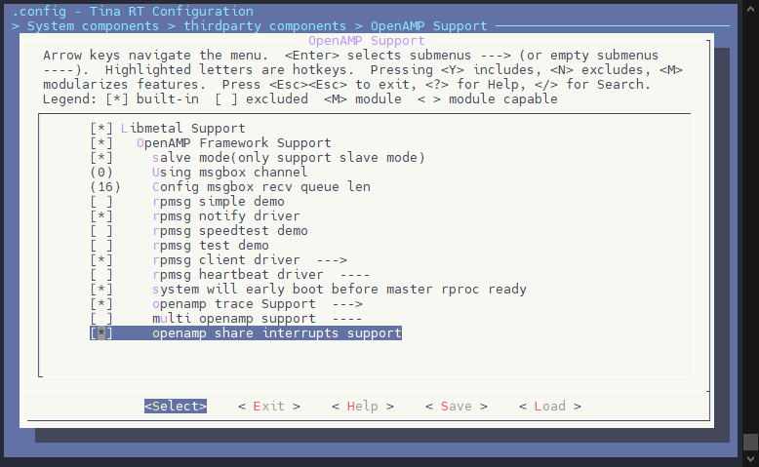Go to thirdparty components breadcrumb
Image resolution: width=759 pixels, height=467 pixels.
click(264, 26)
